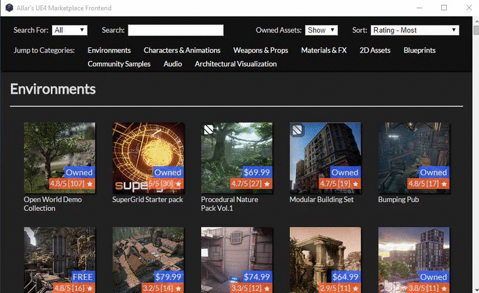
Task: Minimize the Marketplace Frontend window
Action: (x=420, y=8)
